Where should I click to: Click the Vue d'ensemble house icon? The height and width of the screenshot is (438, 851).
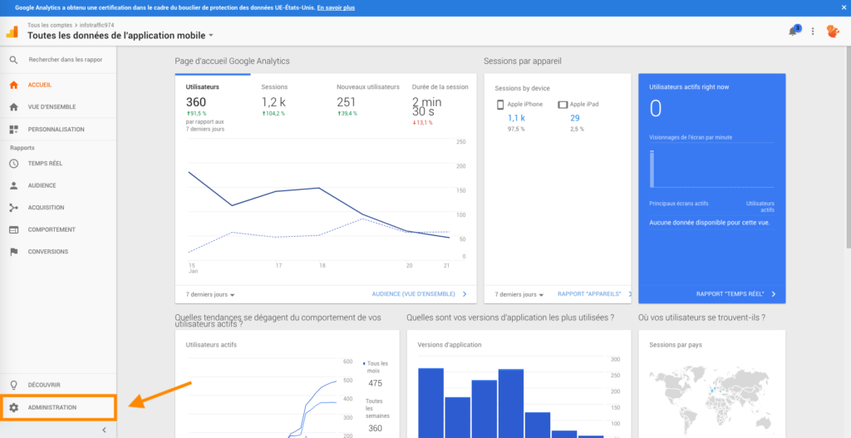(x=14, y=107)
